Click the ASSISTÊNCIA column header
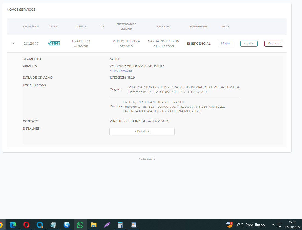The width and height of the screenshot is (302, 230). [31, 27]
